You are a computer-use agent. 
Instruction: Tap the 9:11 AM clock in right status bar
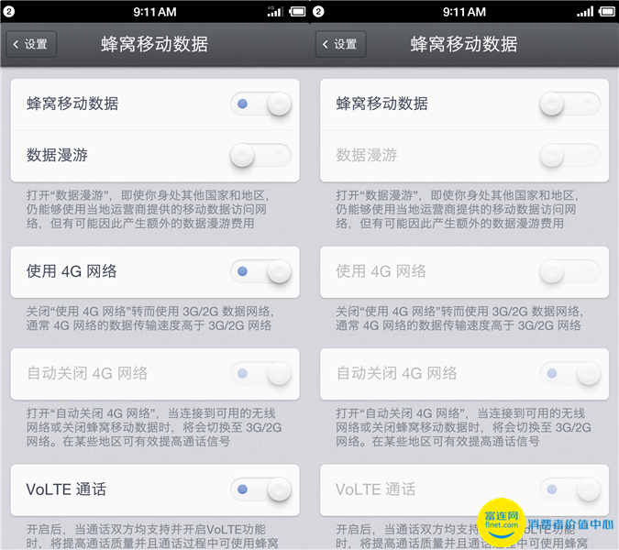[x=464, y=12]
